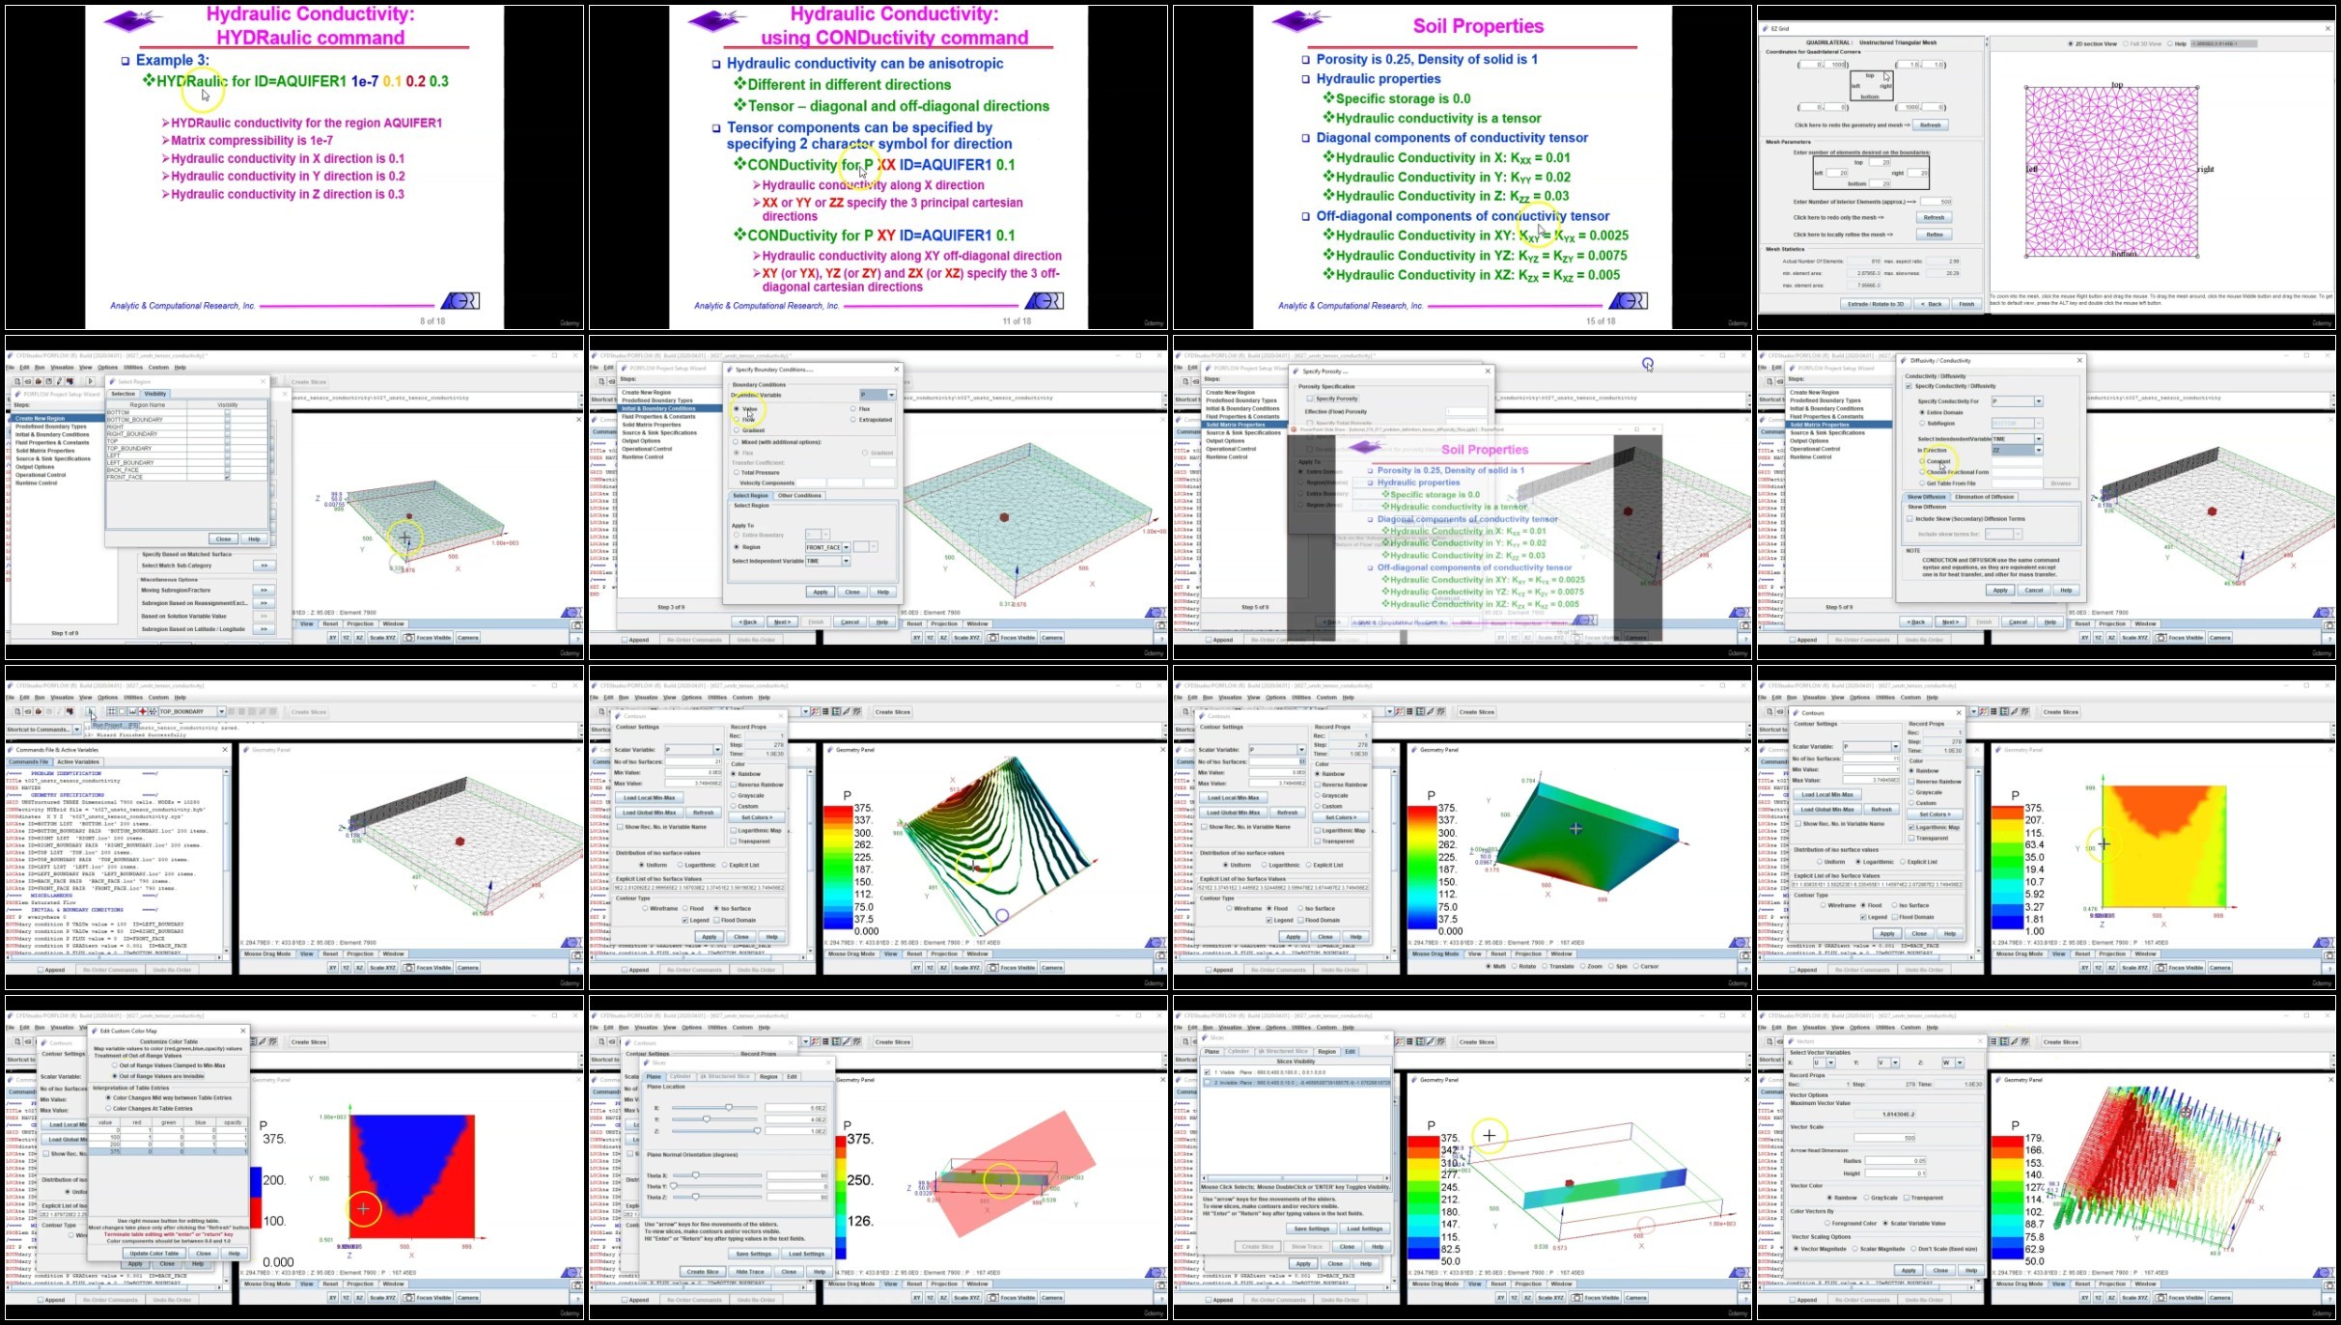Select the Constant radio in Diffusivity dialog
This screenshot has height=1325, width=2341.
point(1922,461)
